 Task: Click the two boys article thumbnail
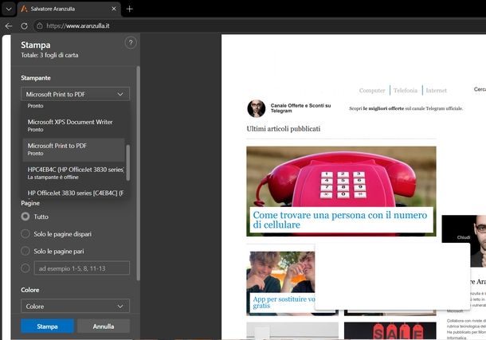[280, 272]
